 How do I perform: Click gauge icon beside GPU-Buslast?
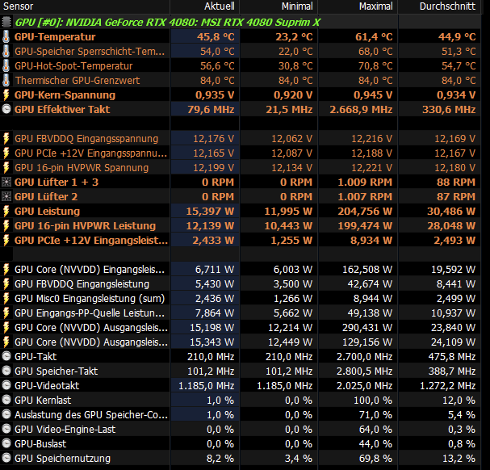point(6,443)
